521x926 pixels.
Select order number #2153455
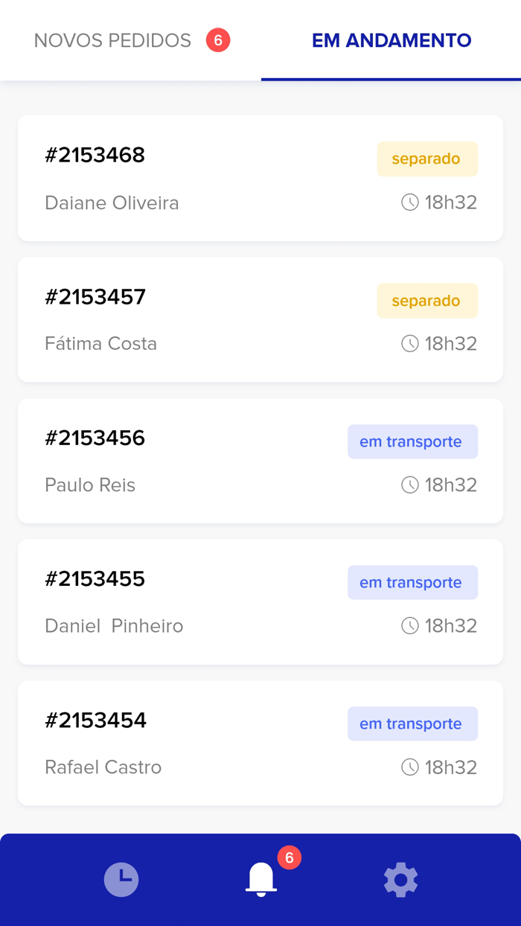(x=95, y=579)
